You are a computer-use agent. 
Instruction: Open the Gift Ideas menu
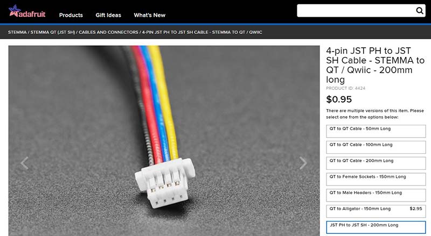pos(108,15)
